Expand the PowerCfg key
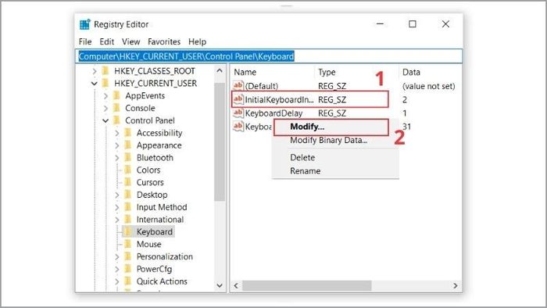 [x=117, y=269]
